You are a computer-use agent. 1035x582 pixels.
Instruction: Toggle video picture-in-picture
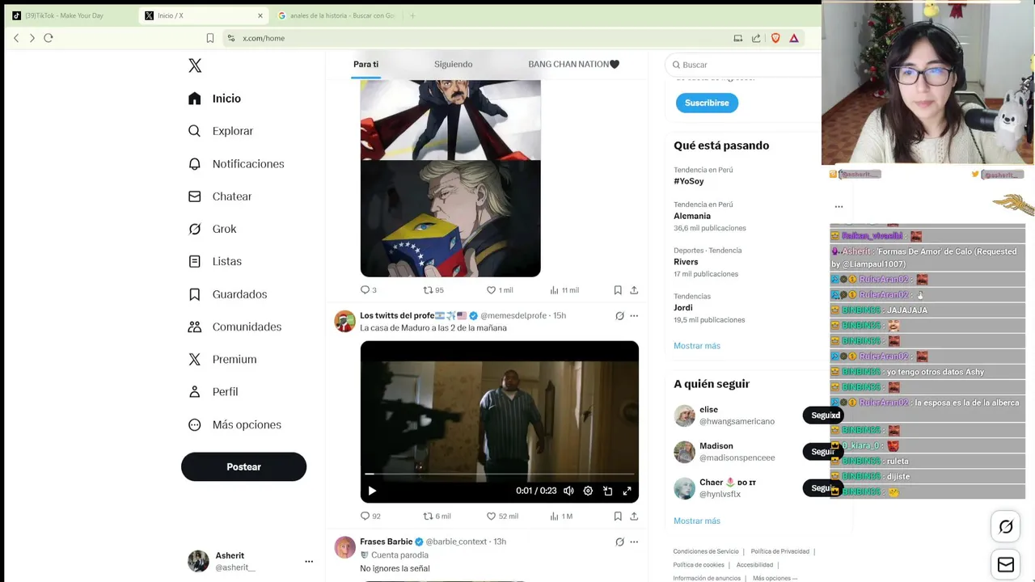607,491
